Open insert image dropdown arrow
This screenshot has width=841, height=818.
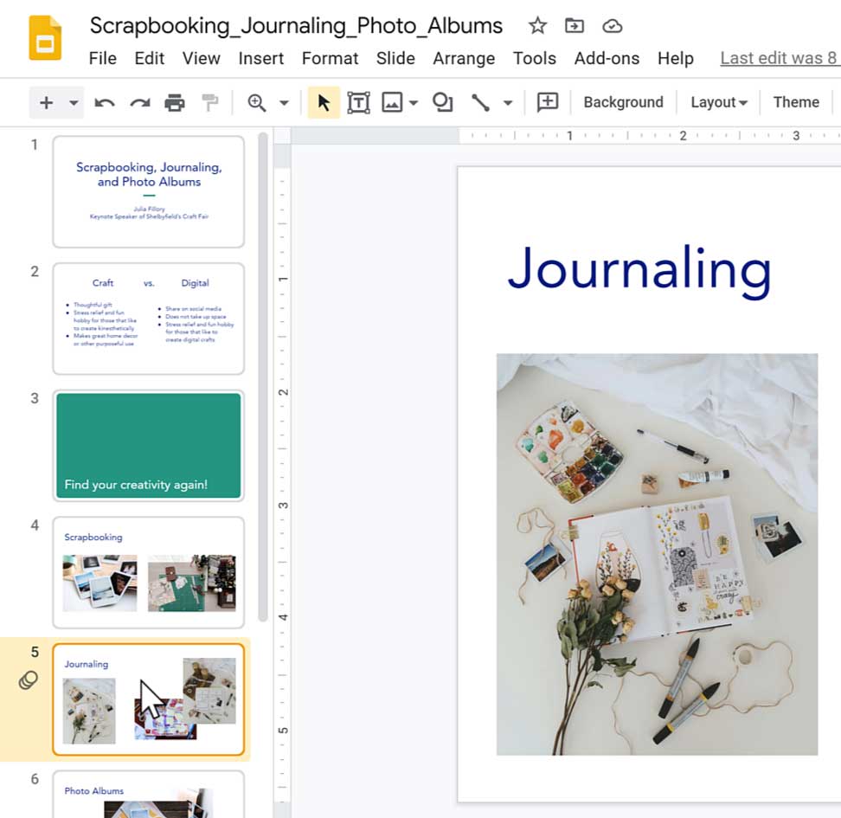click(414, 102)
